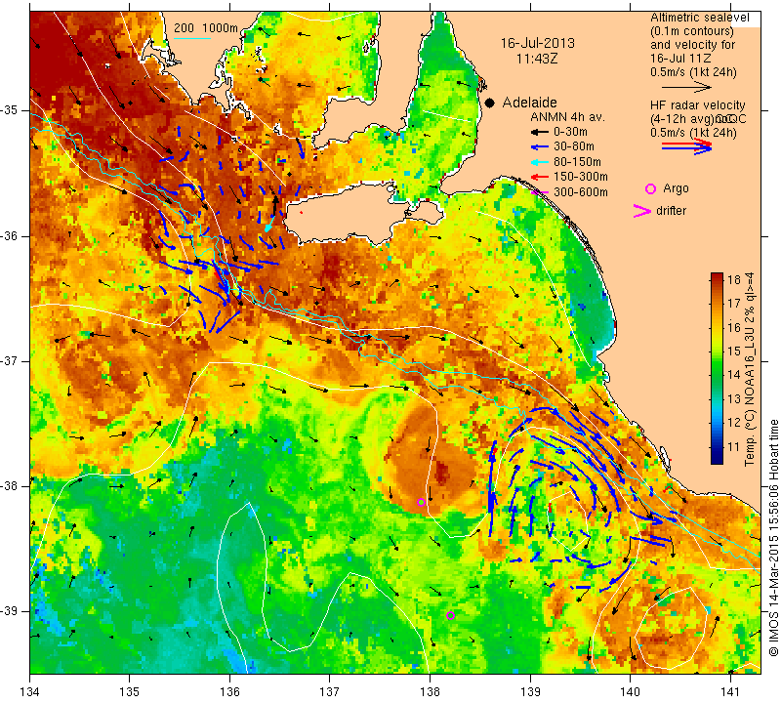Click the "ANMN 4h av." legend heading
The width and height of the screenshot is (781, 703).
567,117
